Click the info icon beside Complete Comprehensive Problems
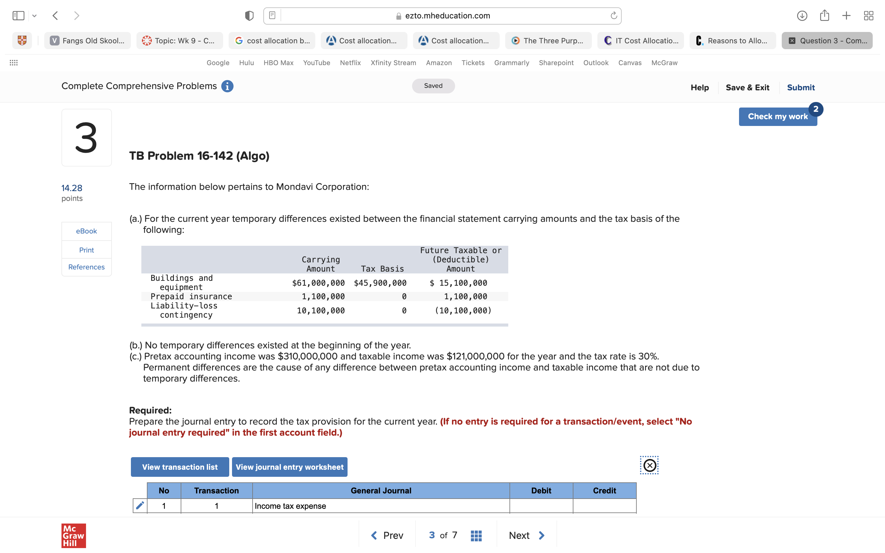 pyautogui.click(x=227, y=86)
